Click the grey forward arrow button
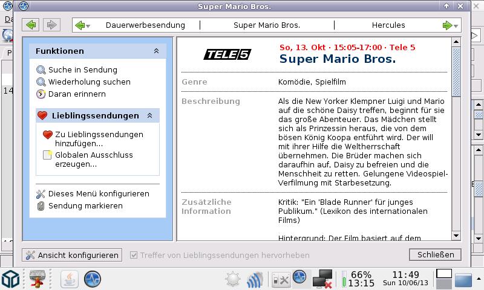 pos(51,25)
